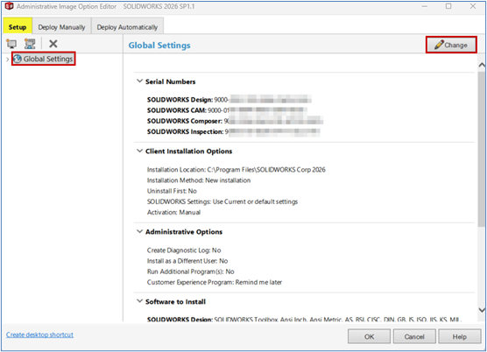Collapse the Client Installation Options section
487x352 pixels.
coord(140,151)
